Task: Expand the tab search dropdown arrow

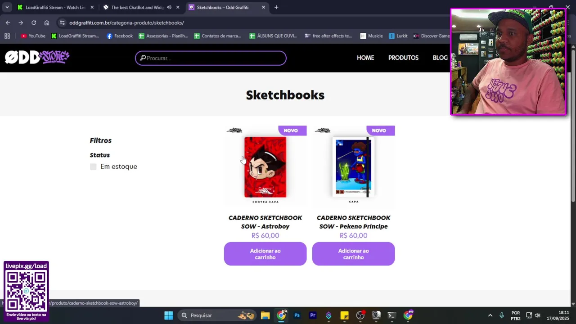Action: [7, 7]
